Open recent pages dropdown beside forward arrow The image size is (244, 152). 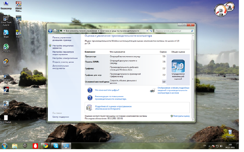[58, 31]
